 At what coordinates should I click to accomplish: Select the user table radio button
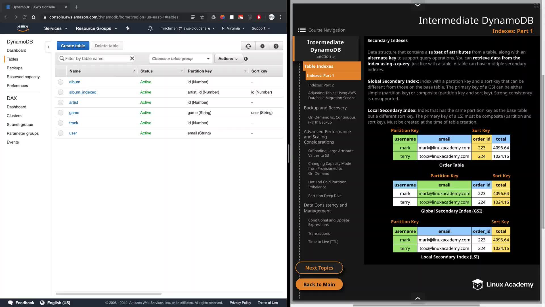[x=60, y=133]
